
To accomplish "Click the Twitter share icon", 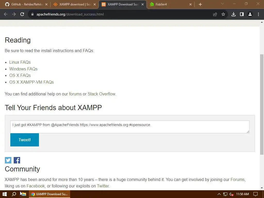I will pyautogui.click(x=8, y=160).
